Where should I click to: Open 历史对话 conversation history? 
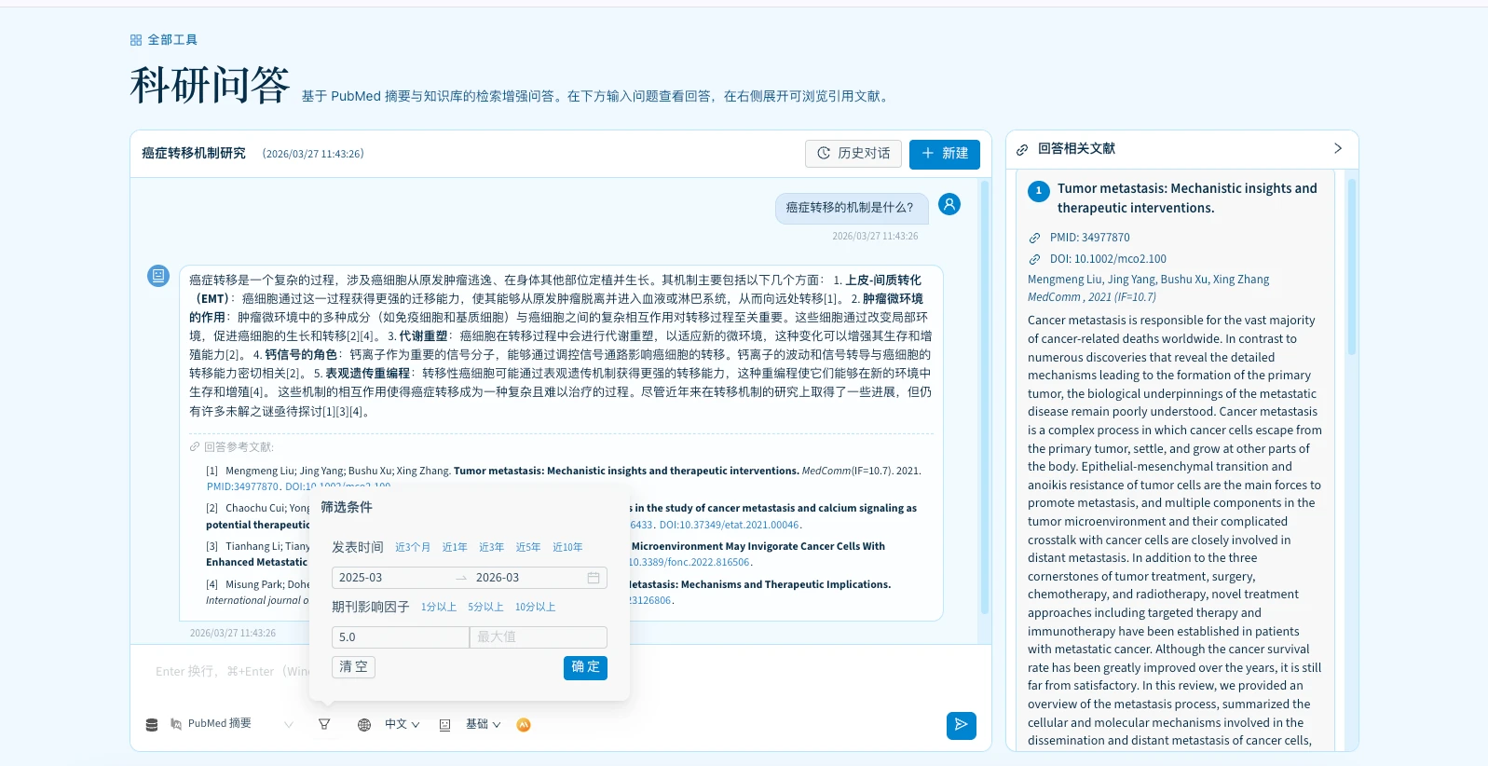click(x=853, y=154)
